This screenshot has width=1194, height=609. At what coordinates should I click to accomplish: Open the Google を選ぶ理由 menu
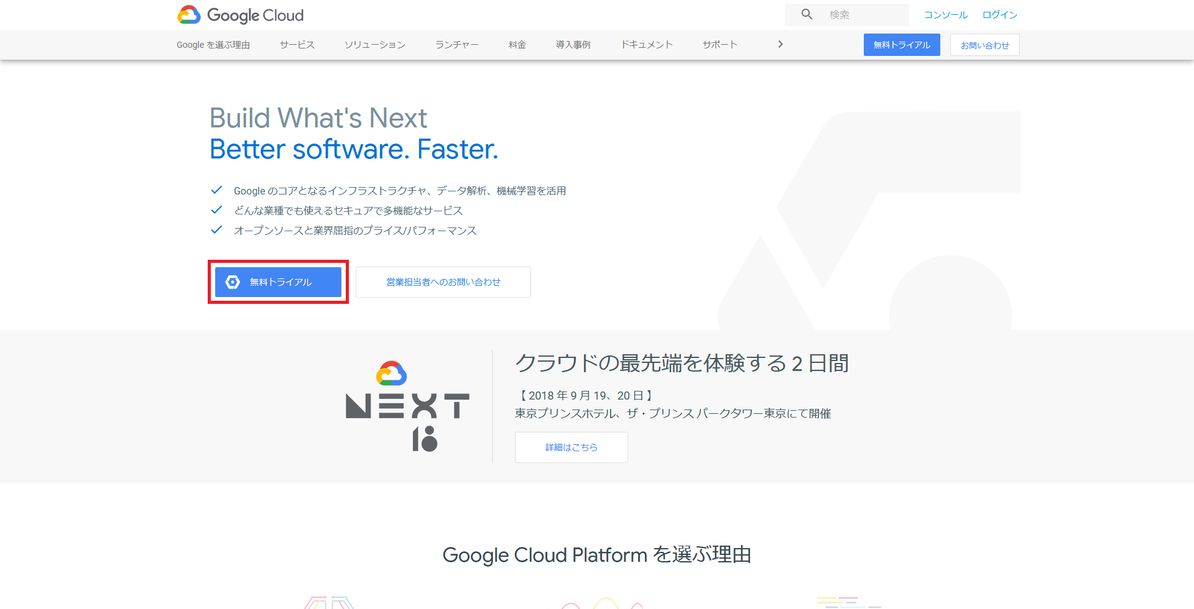[x=213, y=45]
